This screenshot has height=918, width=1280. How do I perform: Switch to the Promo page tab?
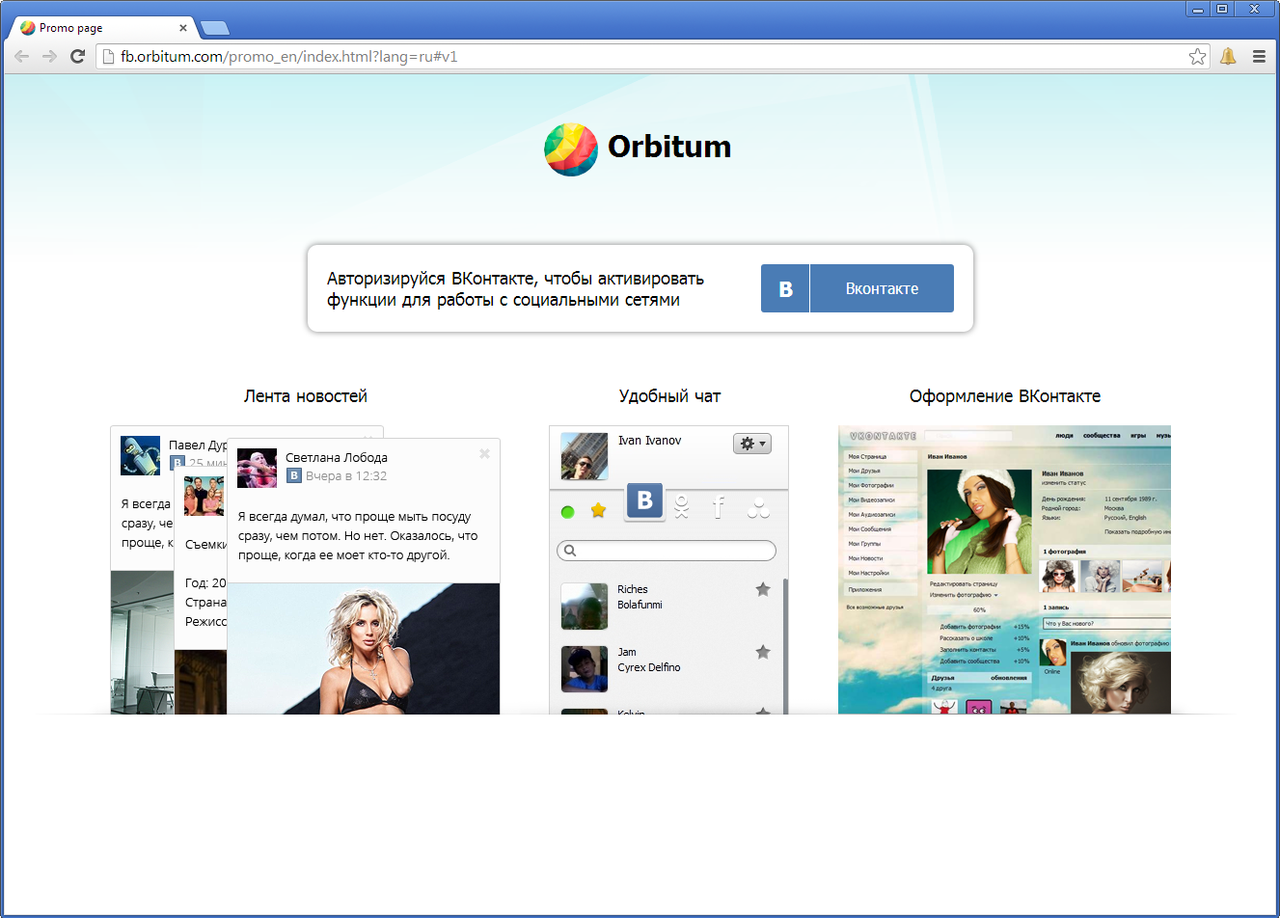(102, 28)
